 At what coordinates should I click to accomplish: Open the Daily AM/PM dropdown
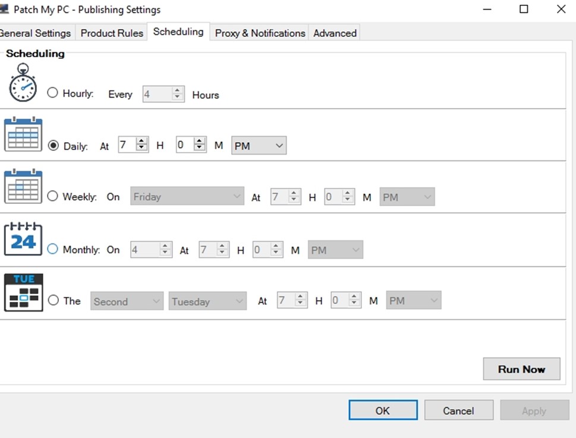pyautogui.click(x=259, y=146)
